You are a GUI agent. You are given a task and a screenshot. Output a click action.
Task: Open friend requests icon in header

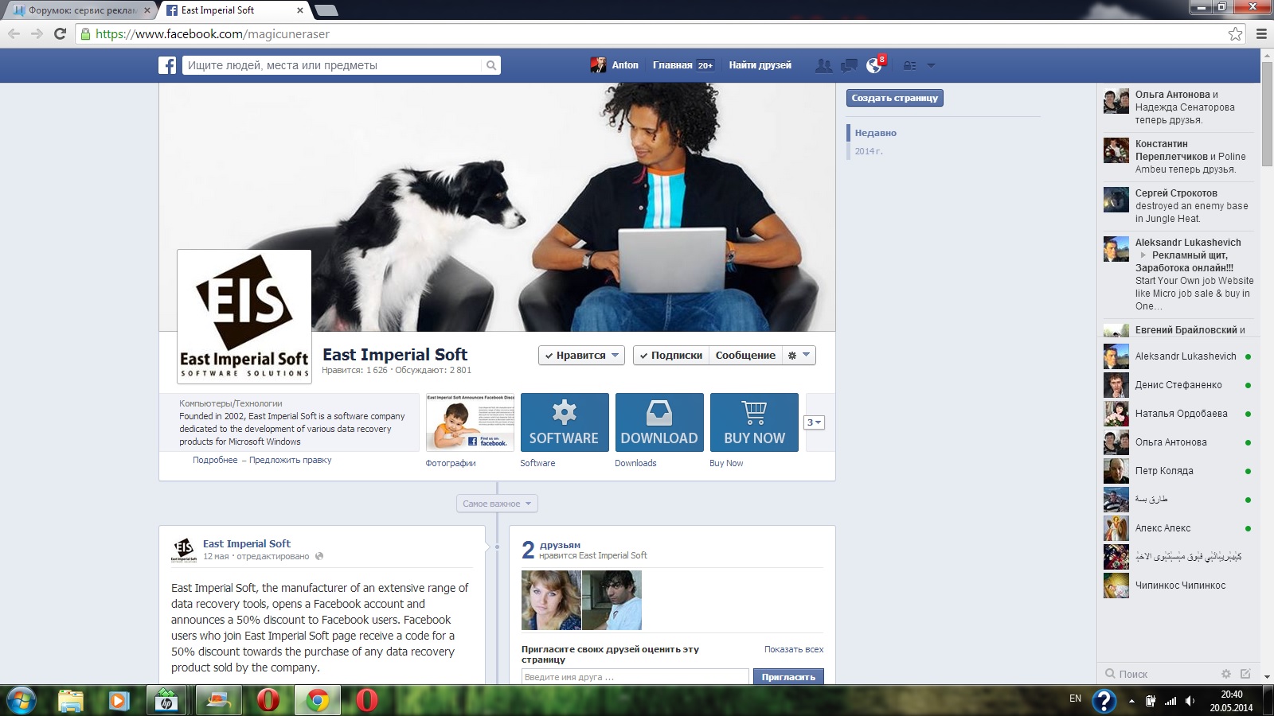824,65
